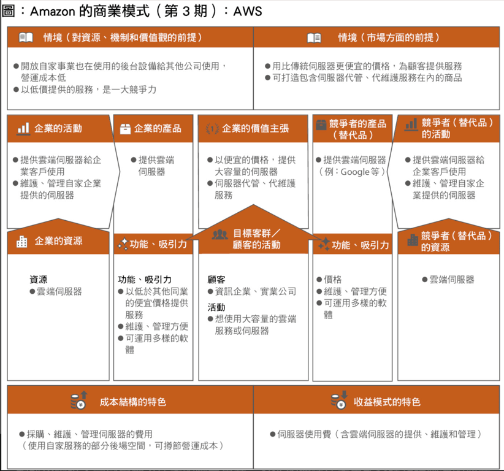
Task: Click the book icon beside 情境（市場方面的前提）
Action: point(314,38)
